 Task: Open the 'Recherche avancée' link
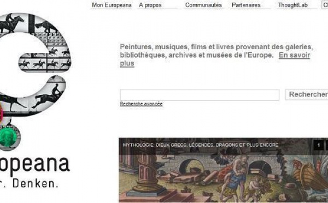pos(141,104)
